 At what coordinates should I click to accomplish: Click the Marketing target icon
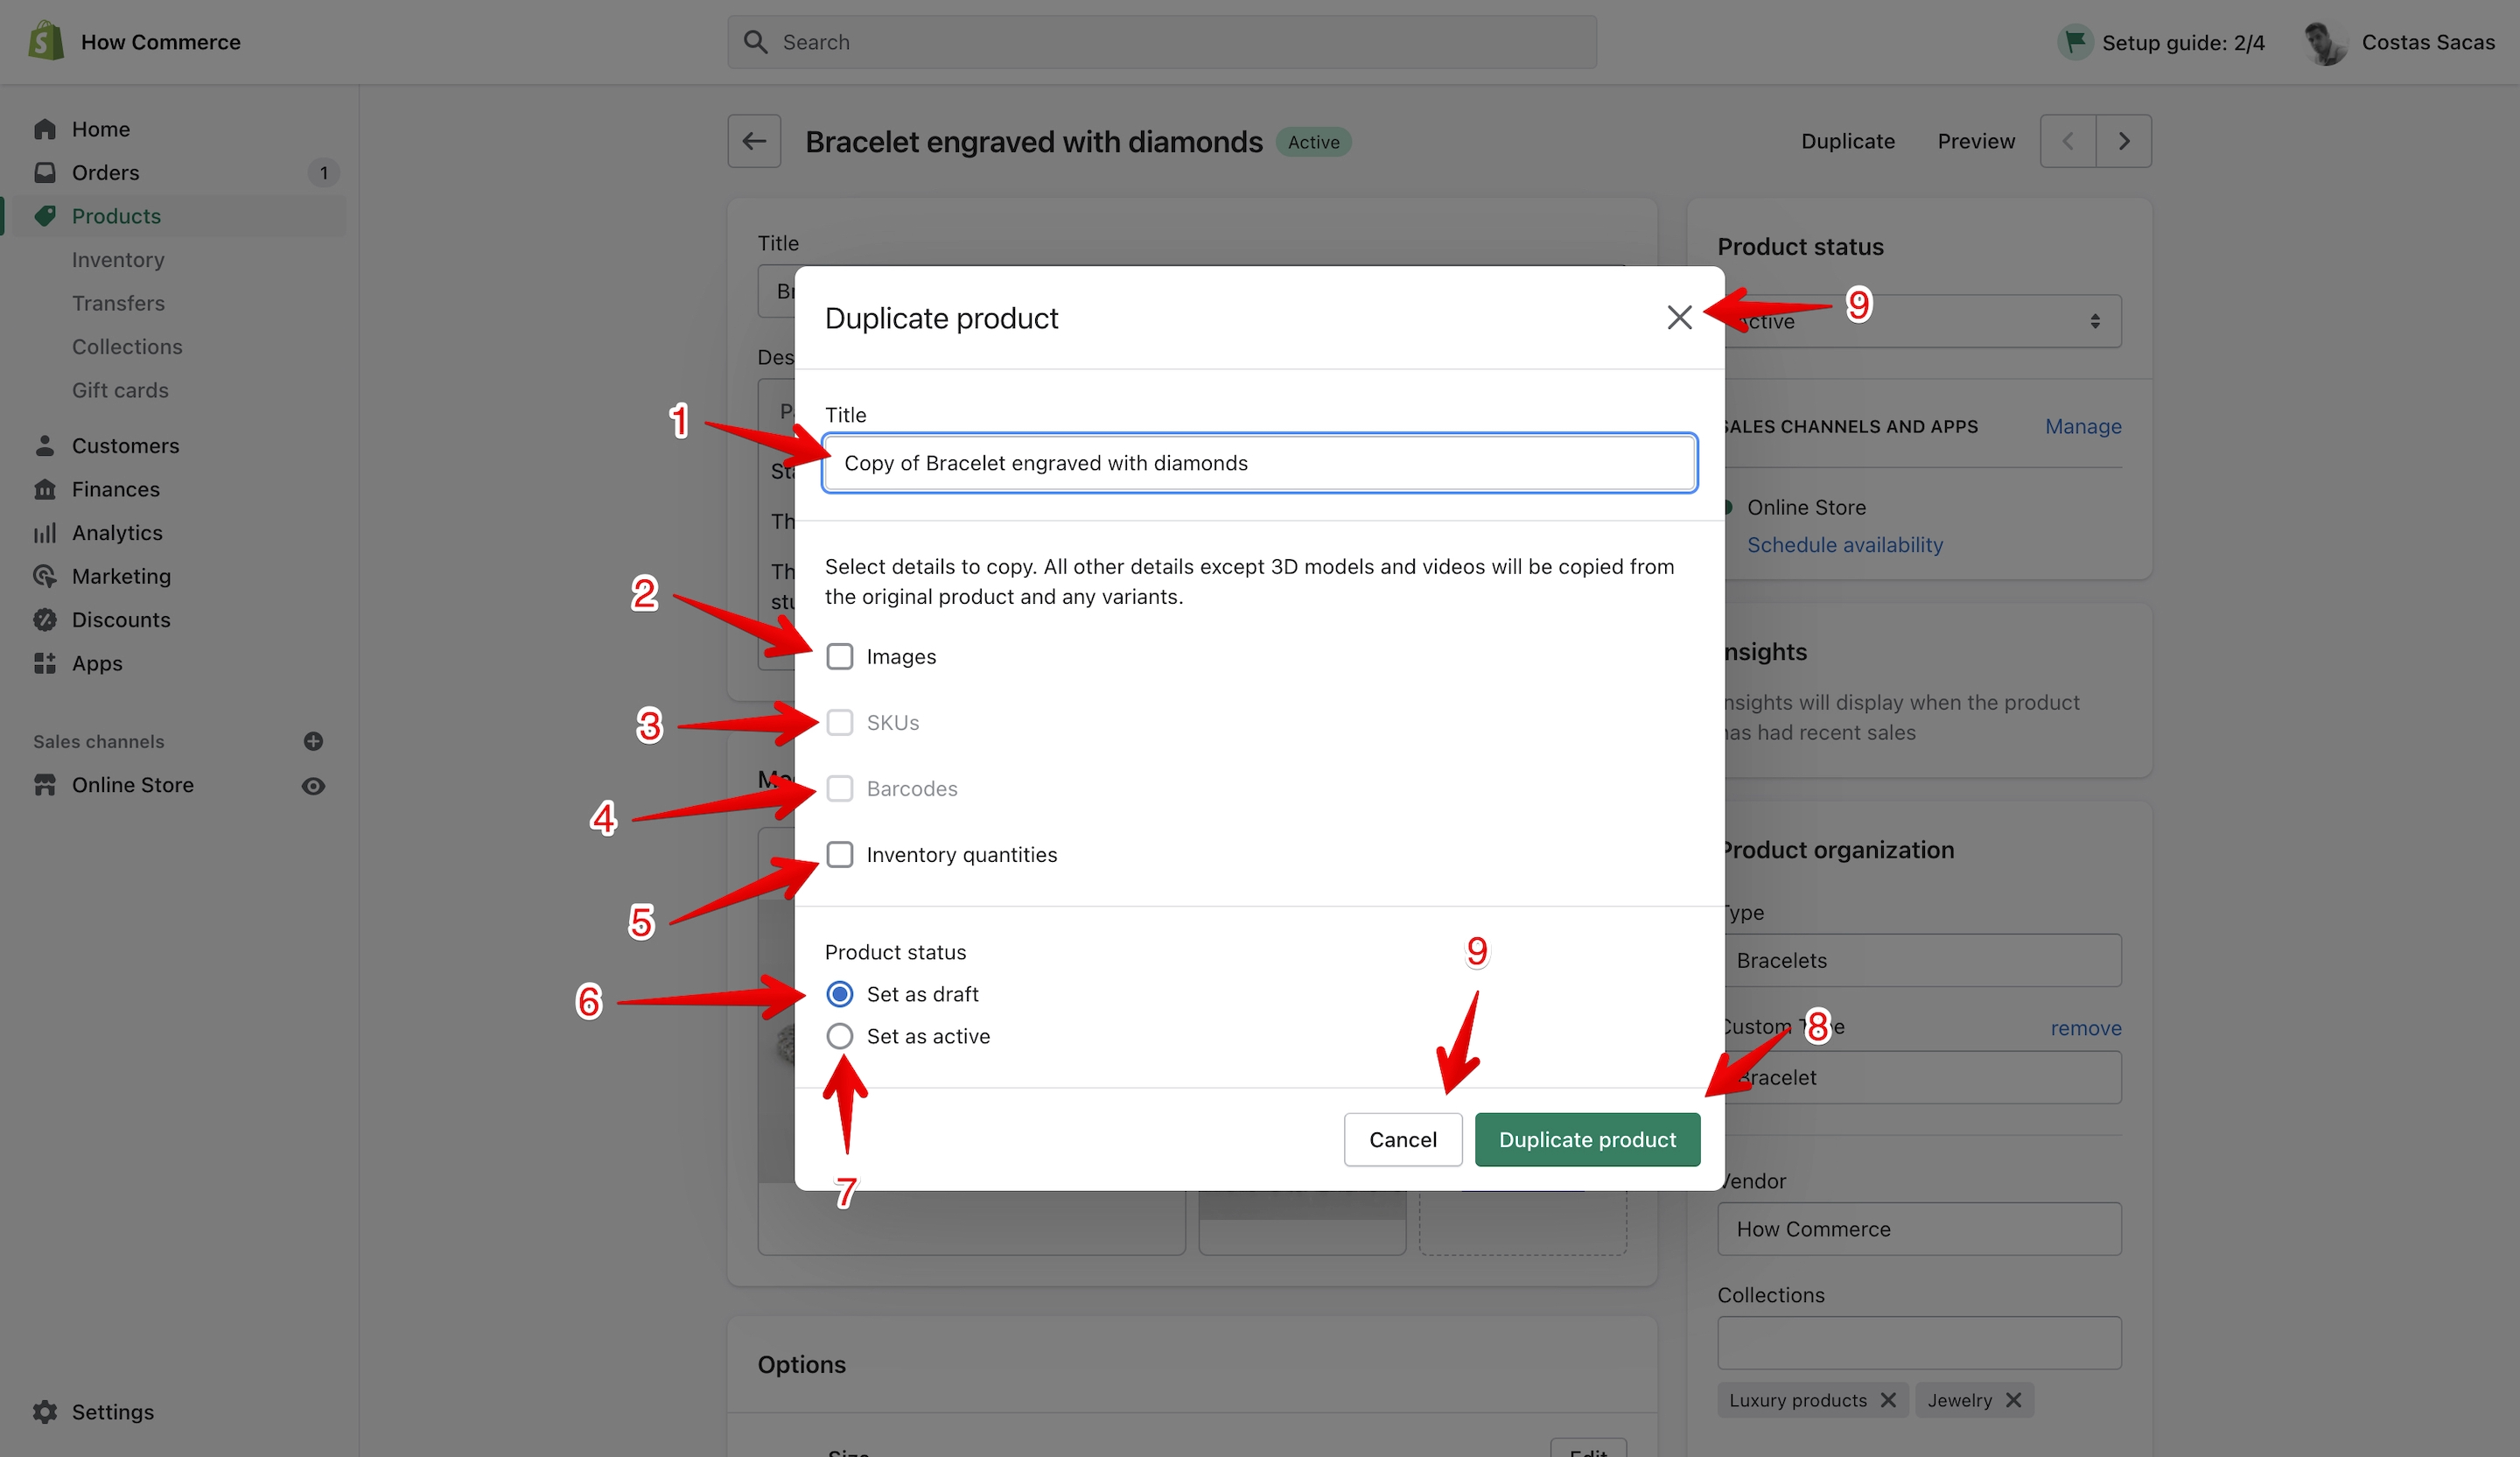click(x=45, y=576)
